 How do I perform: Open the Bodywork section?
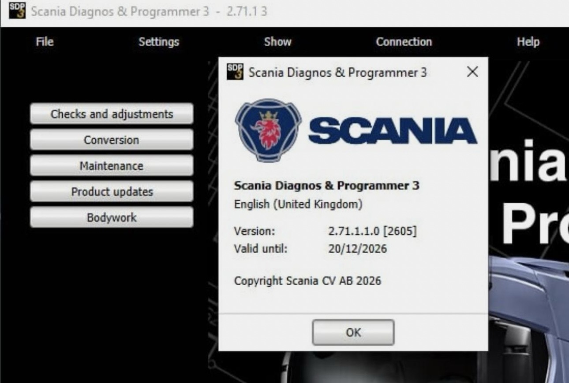tap(112, 217)
